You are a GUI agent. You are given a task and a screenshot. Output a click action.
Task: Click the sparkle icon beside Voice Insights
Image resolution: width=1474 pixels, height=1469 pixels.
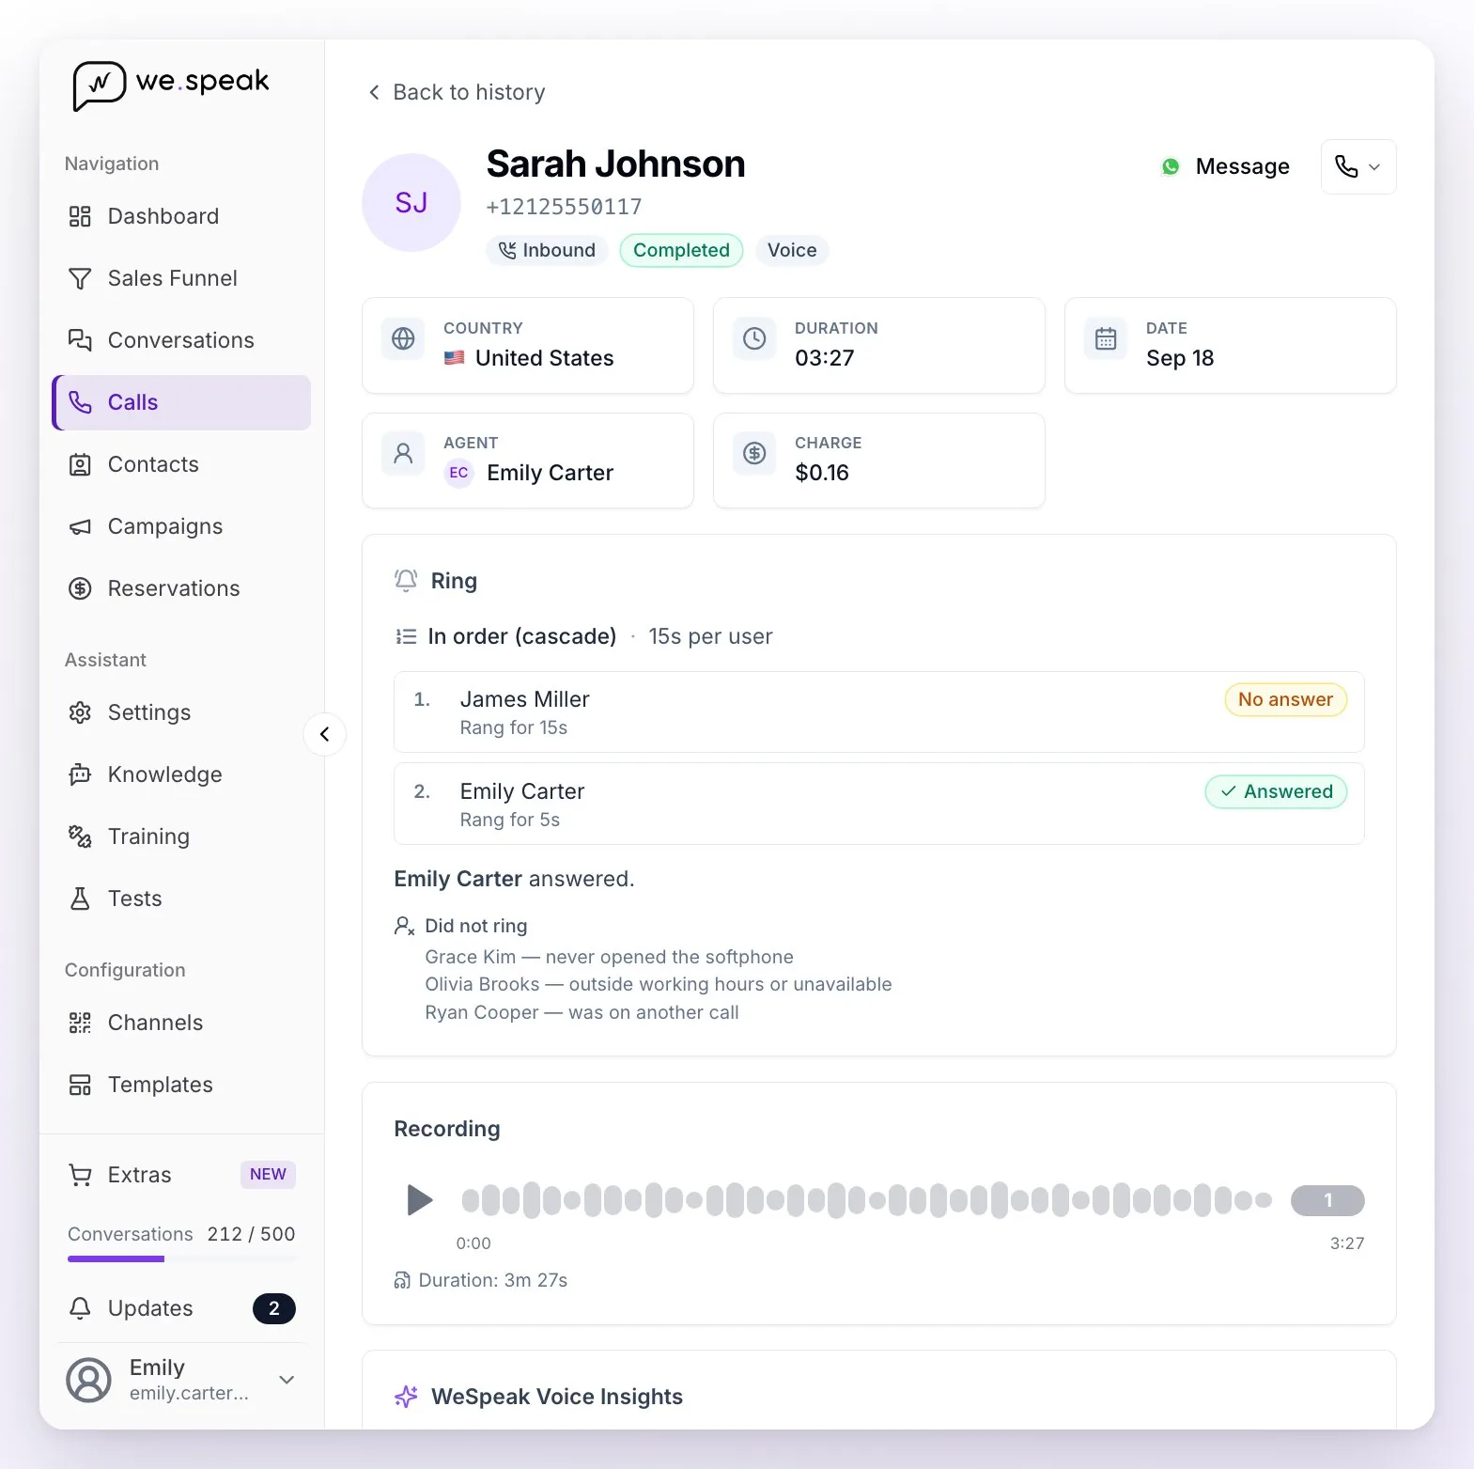click(406, 1397)
